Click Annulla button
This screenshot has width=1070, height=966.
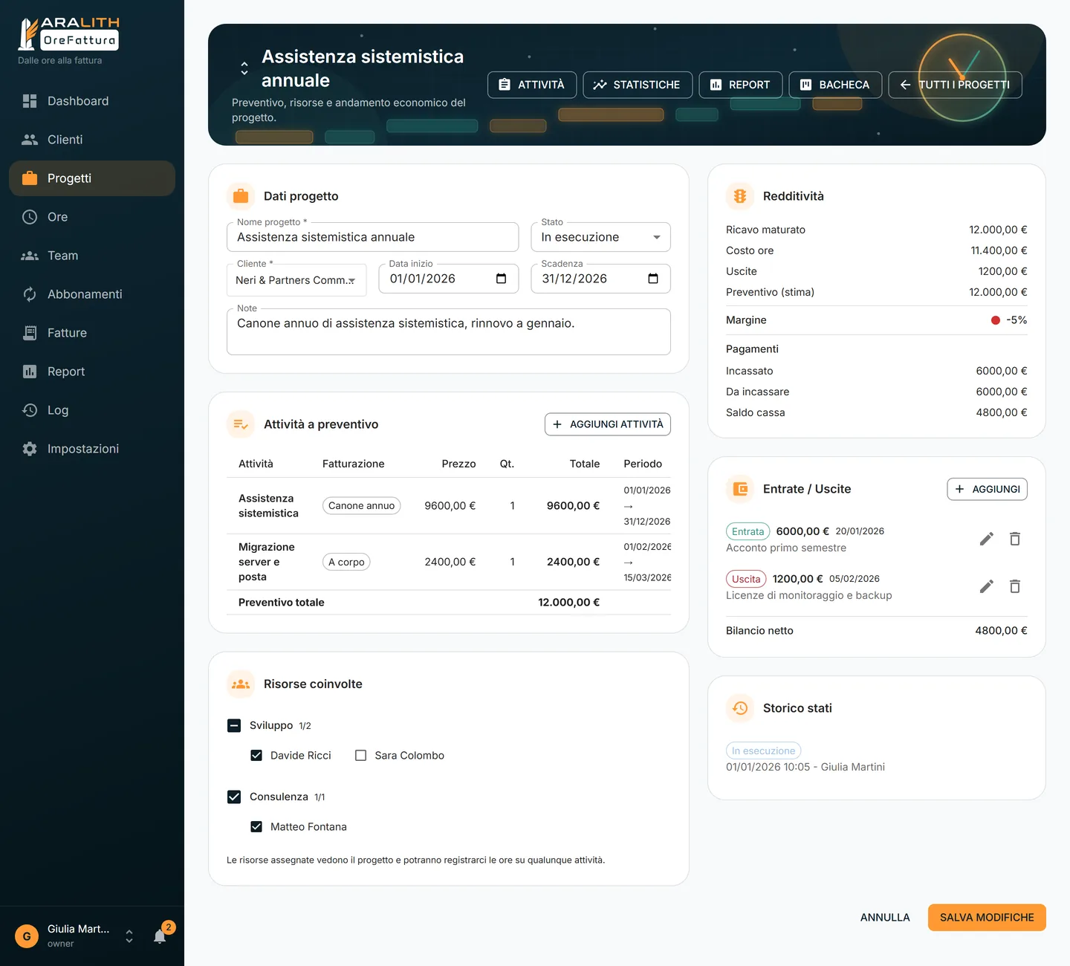pos(885,918)
